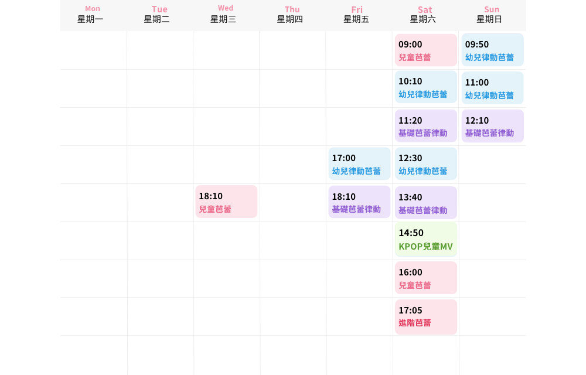Viewport: 586px width, 375px height.
Task: Click Sunday 12:10 基礎芭蕾律動 class
Action: pos(492,126)
